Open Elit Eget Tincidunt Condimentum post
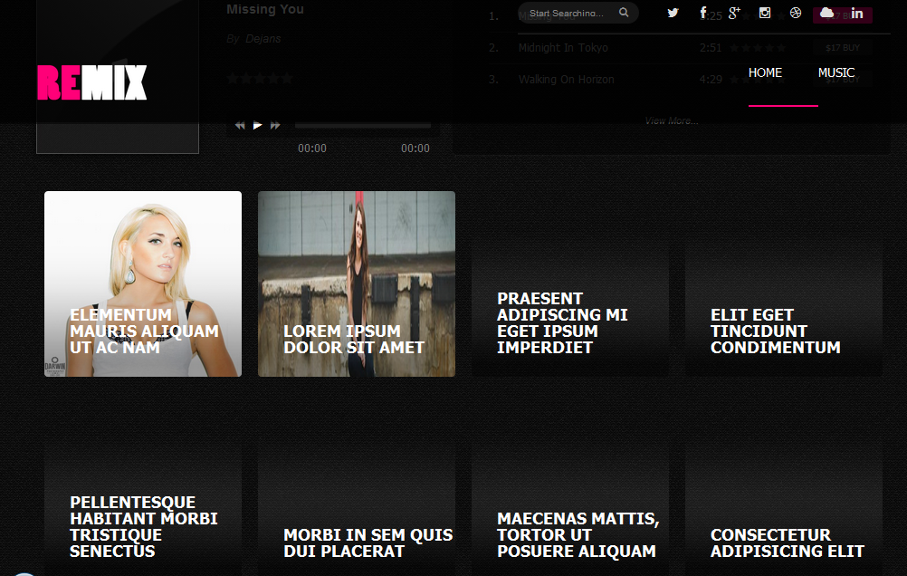This screenshot has height=576, width=907. click(783, 283)
